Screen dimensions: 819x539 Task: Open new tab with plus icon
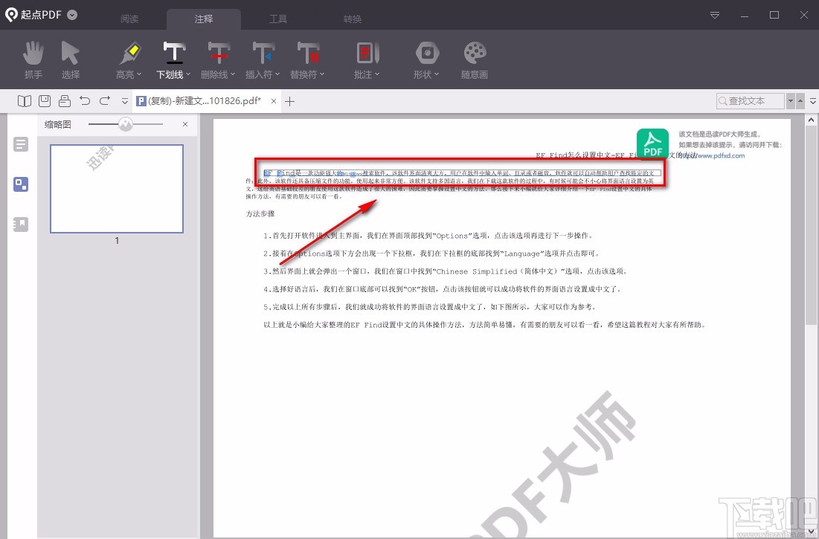(290, 101)
